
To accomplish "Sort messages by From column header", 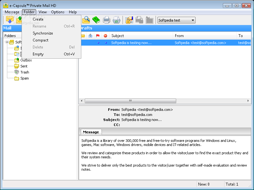I will (x=205, y=36).
